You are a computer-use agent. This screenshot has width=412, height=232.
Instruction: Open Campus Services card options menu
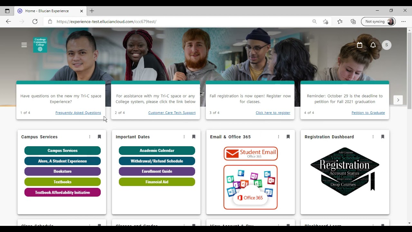(90, 137)
